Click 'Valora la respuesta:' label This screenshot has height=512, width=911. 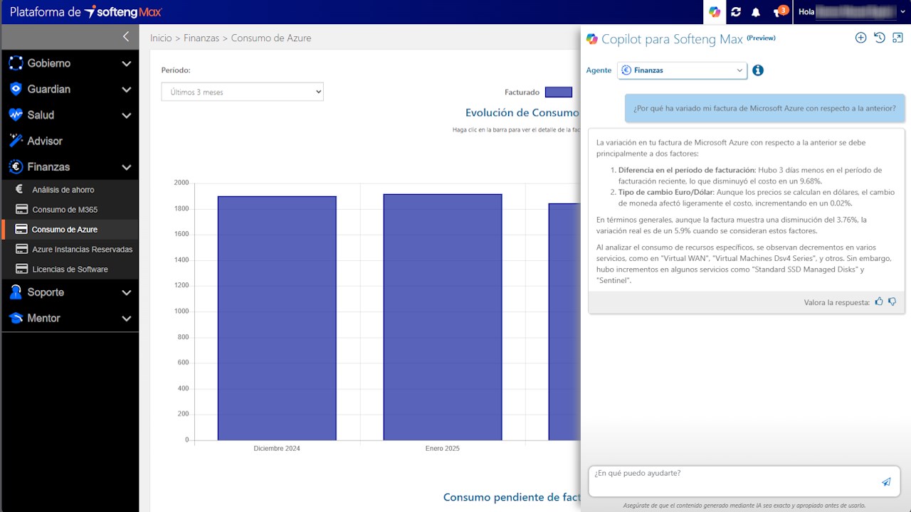(837, 302)
